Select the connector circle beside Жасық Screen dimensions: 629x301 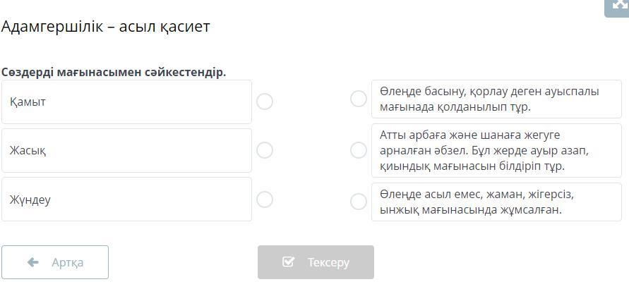coord(265,150)
